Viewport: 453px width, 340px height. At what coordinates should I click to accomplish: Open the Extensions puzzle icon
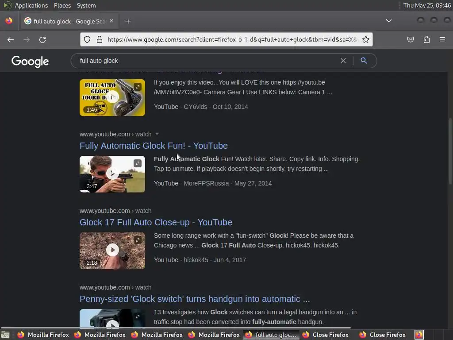(426, 39)
